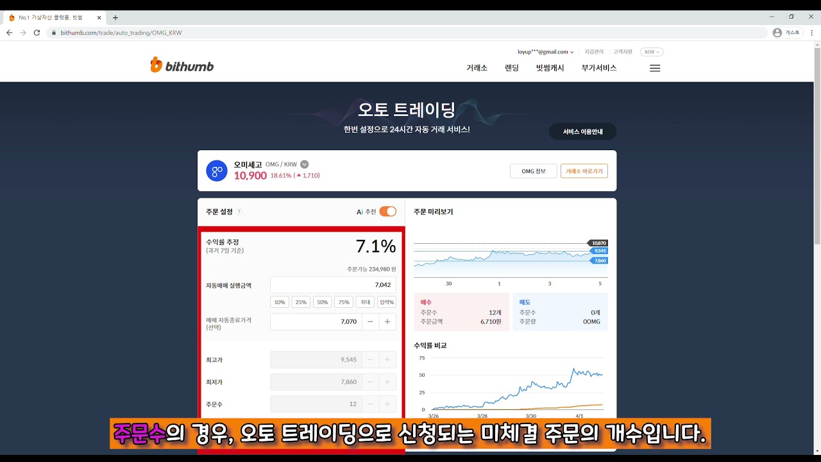
Task: Click the 10,870 price marker on chart
Action: pos(598,243)
